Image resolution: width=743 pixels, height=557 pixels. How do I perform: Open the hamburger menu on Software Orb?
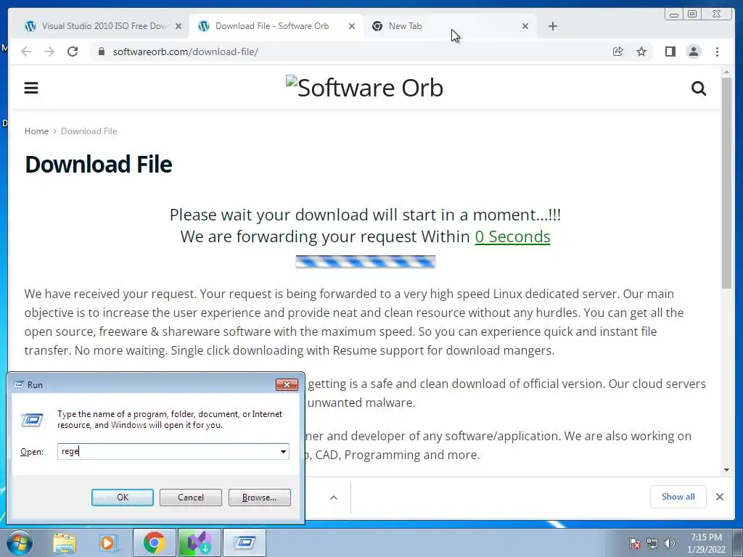(31, 88)
